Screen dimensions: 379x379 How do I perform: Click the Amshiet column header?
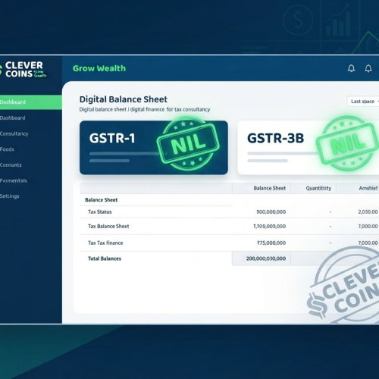(368, 188)
